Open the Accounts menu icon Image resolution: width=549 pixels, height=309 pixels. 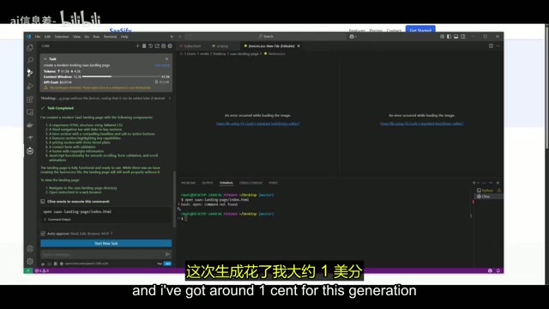(30, 249)
